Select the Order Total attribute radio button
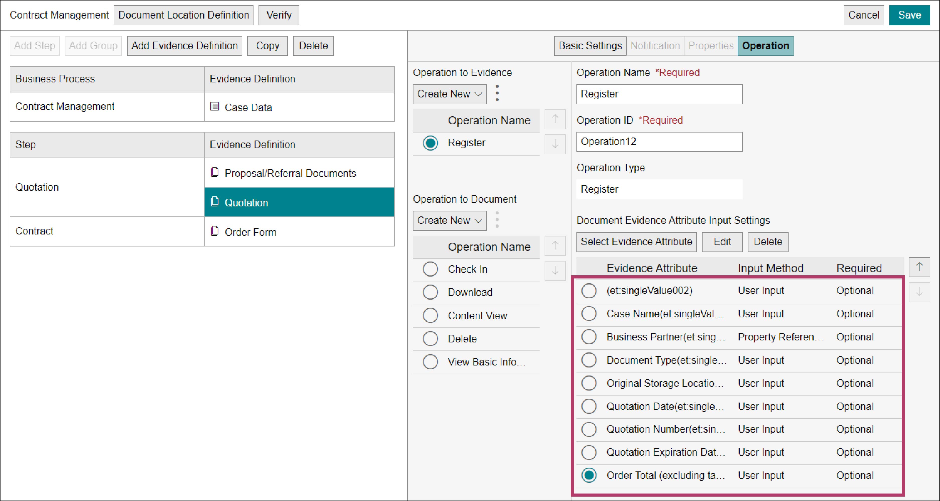Screen dimensions: 940x501 pos(589,475)
